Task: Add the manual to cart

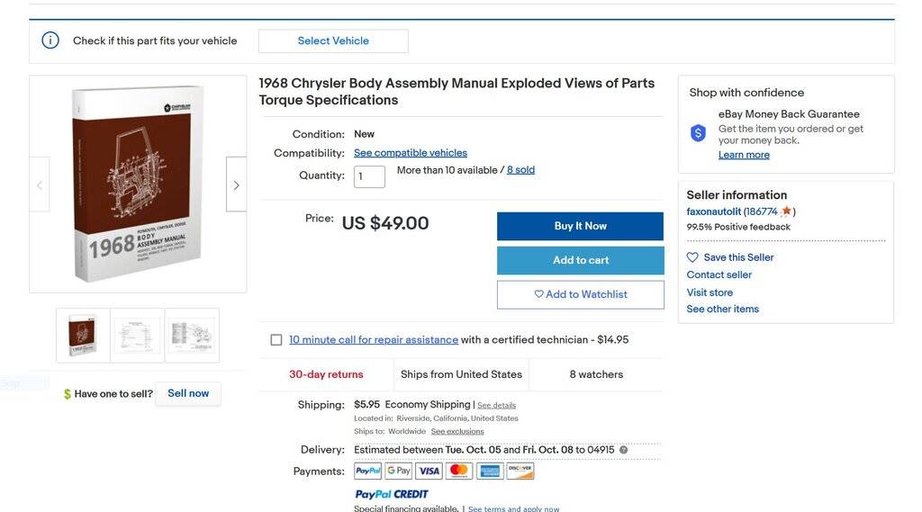Action: 581,260
